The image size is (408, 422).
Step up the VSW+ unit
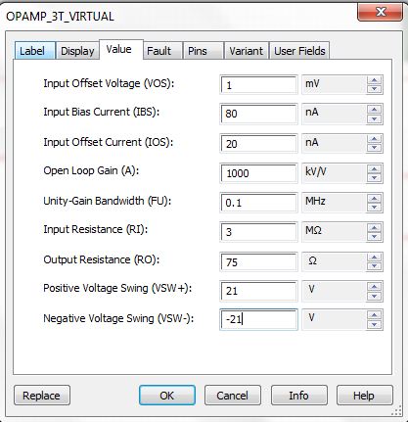point(374,287)
